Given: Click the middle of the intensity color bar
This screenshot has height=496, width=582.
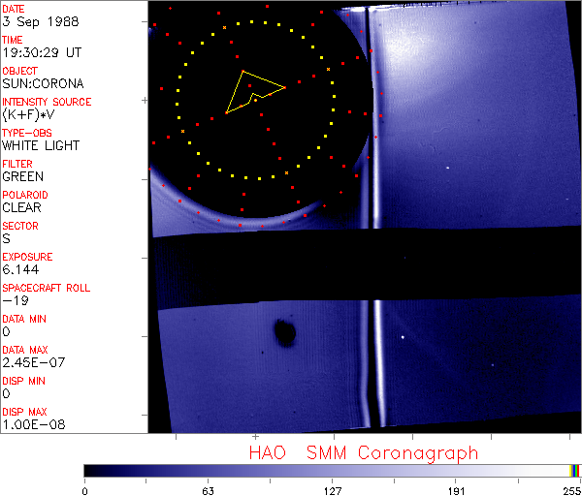Looking at the screenshot, I should tap(331, 470).
